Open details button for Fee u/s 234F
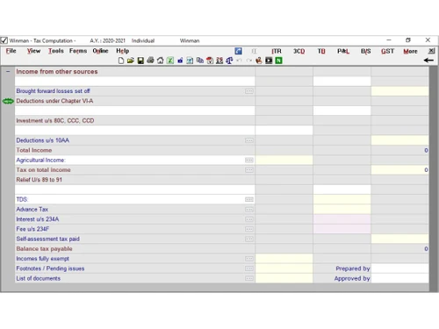Screen dimensions: 439x329 pyautogui.click(x=249, y=229)
